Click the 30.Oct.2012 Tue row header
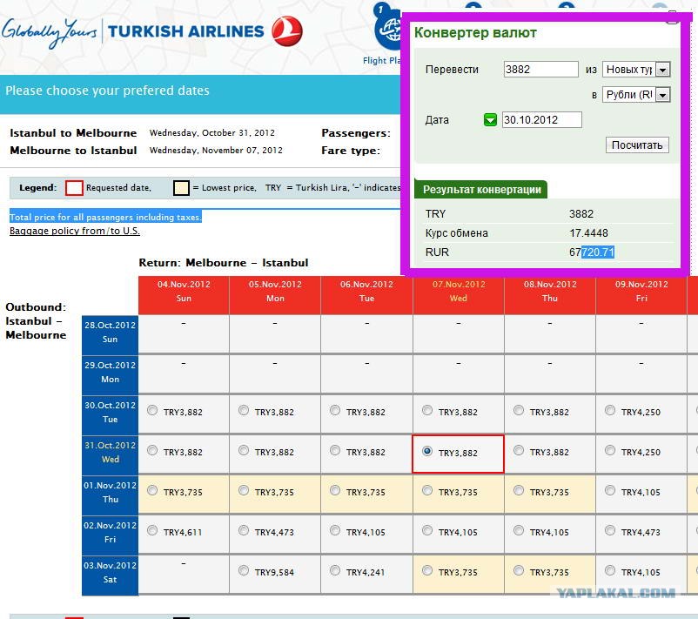This screenshot has width=698, height=619. 110,414
